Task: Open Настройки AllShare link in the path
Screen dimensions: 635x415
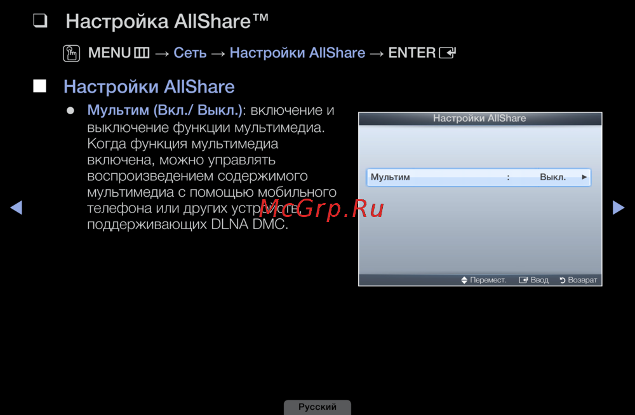Action: coord(297,53)
